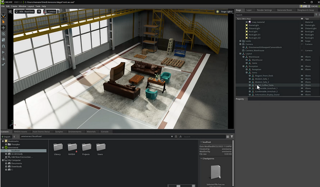320x187 pixels.
Task: Activate the Scale tool in left toolbar
Action: [3, 40]
